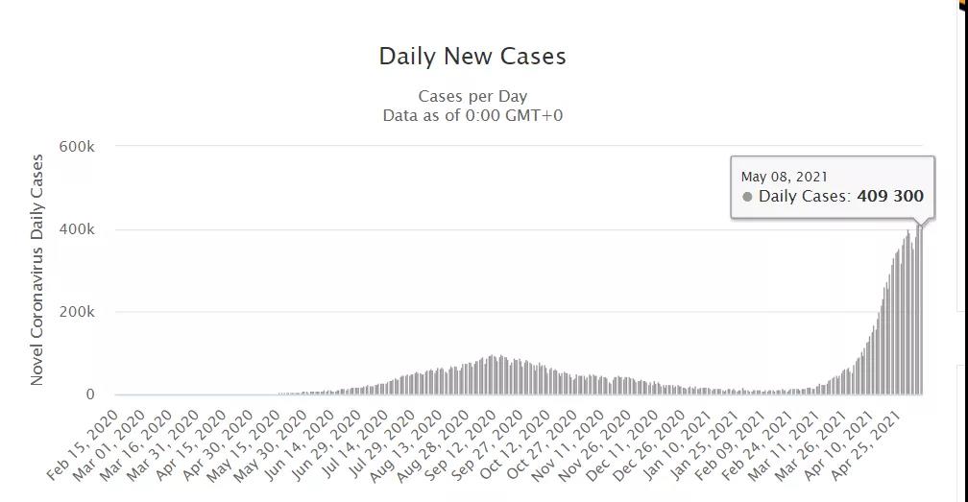Click the 0 y-axis label

click(x=90, y=394)
